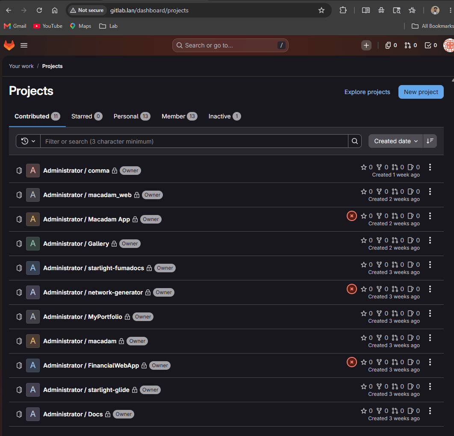Open the Explore projects link

click(x=367, y=92)
